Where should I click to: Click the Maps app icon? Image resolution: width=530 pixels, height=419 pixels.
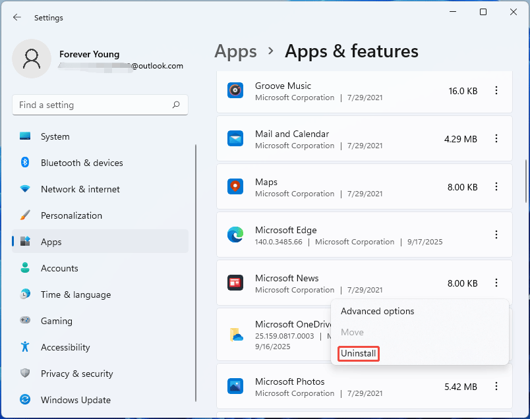235,187
